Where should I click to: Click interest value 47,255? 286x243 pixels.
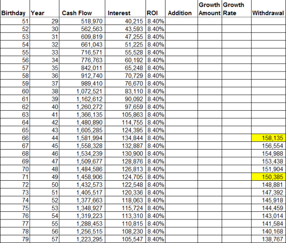tap(134, 37)
